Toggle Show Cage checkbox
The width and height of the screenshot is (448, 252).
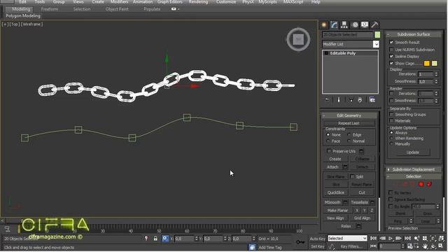click(x=391, y=63)
